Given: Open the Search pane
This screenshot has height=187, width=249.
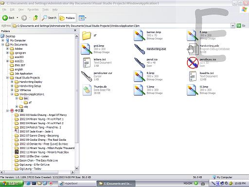Looking at the screenshot, I should coord(49,18).
